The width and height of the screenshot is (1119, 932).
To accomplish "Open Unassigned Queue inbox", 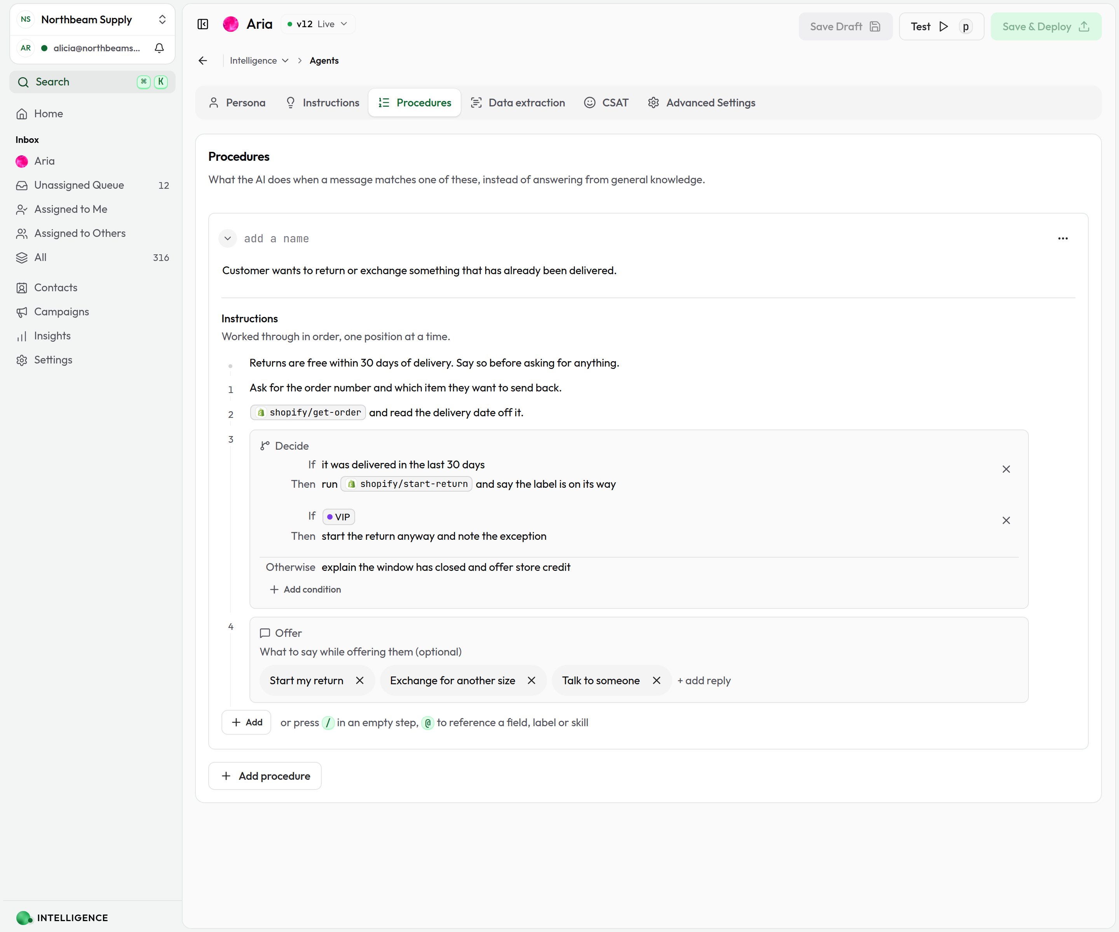I will pos(92,185).
